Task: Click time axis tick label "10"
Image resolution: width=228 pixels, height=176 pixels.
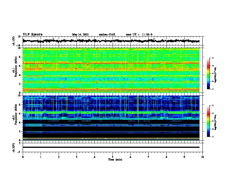Action: tap(202, 157)
